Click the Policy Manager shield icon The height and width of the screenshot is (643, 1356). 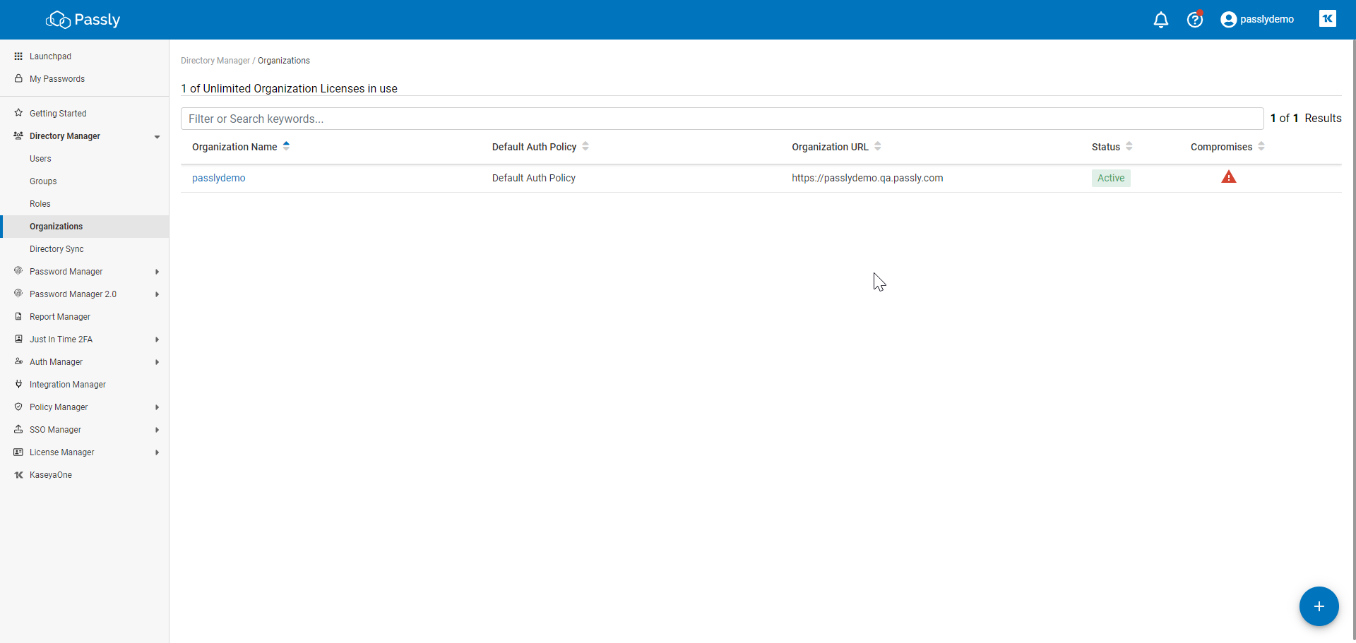point(18,407)
